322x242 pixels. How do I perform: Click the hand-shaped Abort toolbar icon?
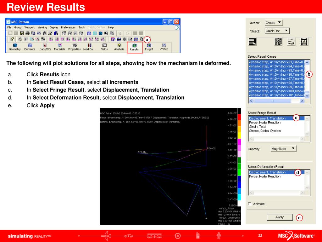45,33
